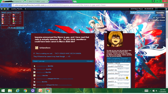Play the SCM music player

[5, 9]
